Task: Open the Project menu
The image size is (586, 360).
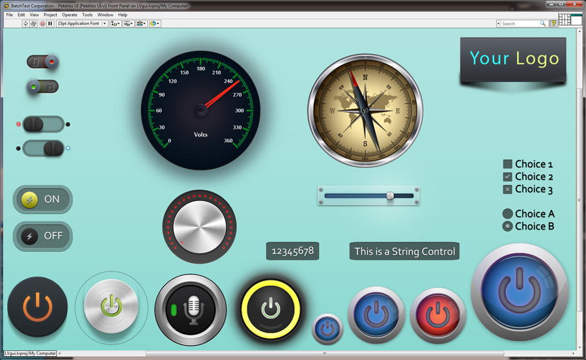Action: (x=50, y=15)
